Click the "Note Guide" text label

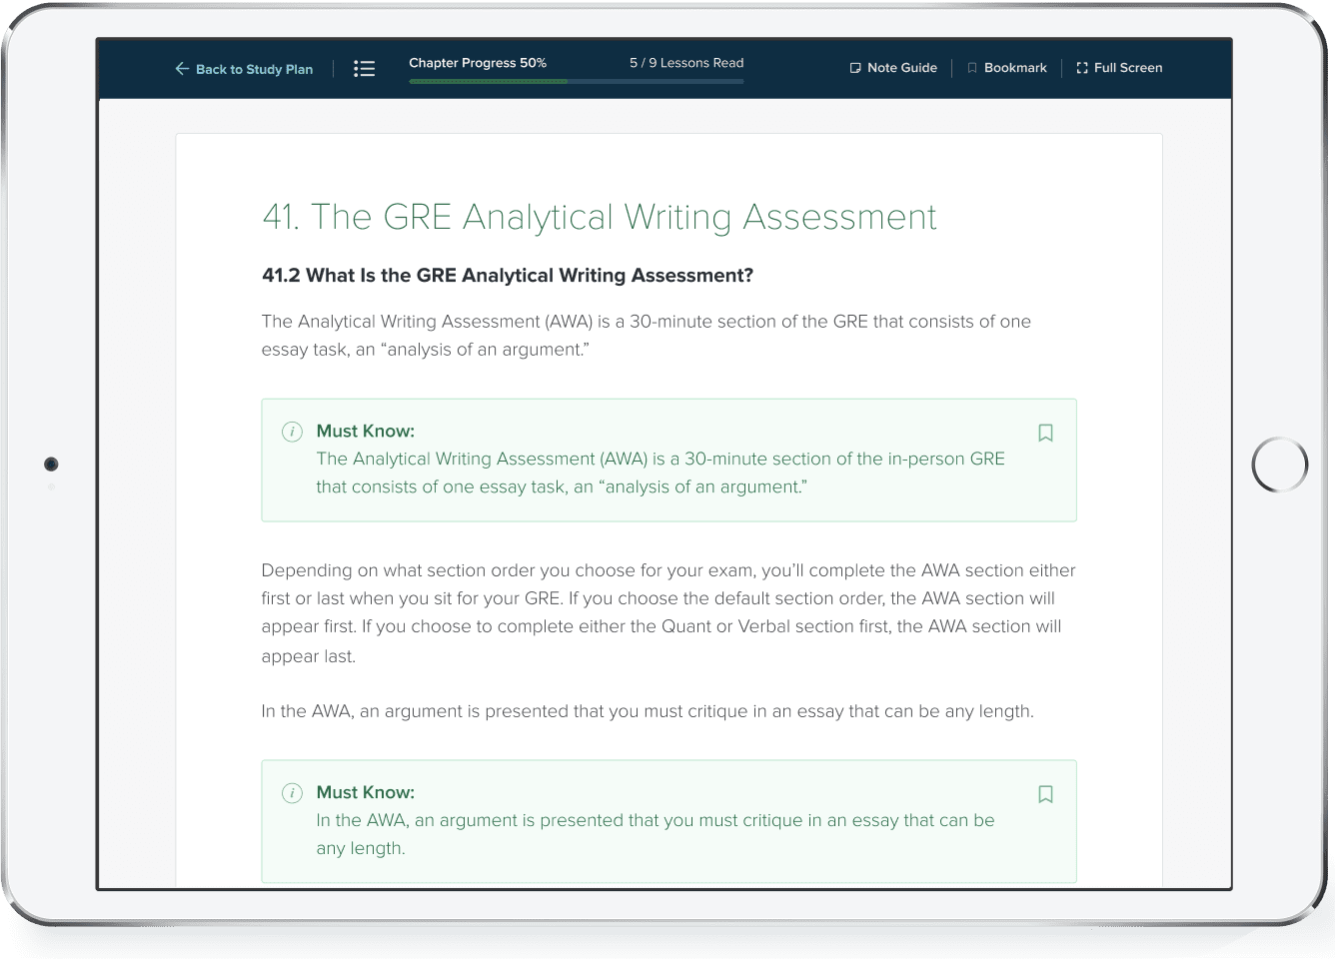coord(902,67)
